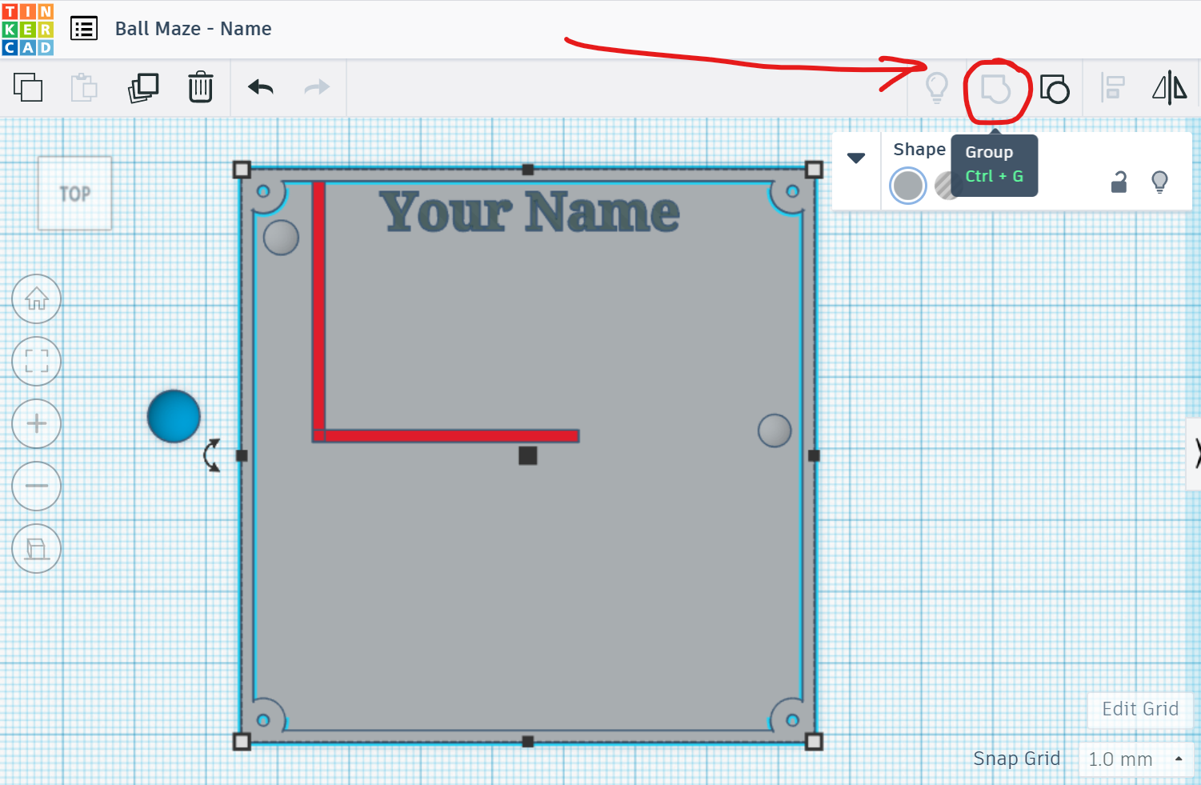The height and width of the screenshot is (785, 1201).
Task: Open the design properties list icon
Action: pyautogui.click(x=83, y=28)
